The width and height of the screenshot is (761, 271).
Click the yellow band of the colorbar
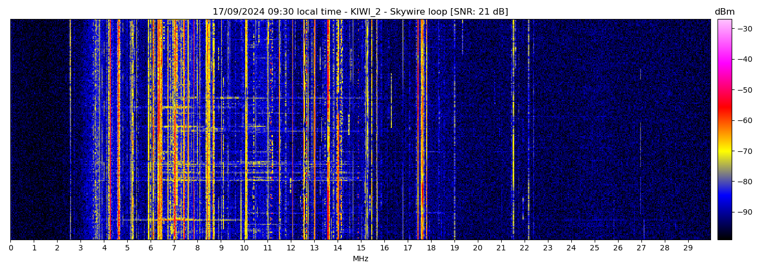[724, 152]
